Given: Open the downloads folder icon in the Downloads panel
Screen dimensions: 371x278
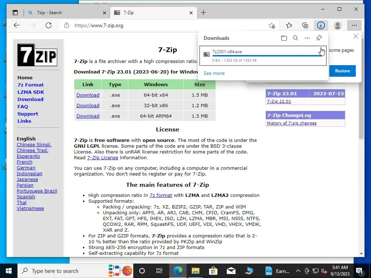Looking at the screenshot, I should click(x=284, y=38).
